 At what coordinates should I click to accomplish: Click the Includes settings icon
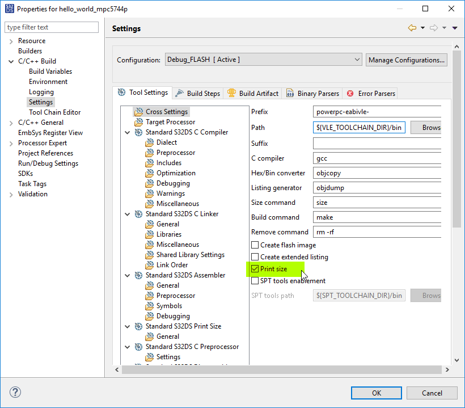coord(150,163)
